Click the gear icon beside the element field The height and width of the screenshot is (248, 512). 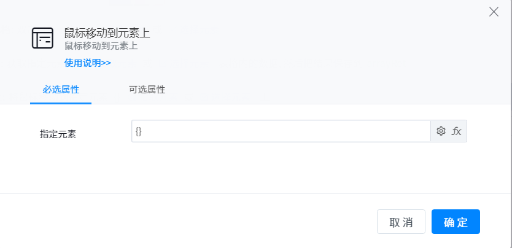click(x=441, y=131)
